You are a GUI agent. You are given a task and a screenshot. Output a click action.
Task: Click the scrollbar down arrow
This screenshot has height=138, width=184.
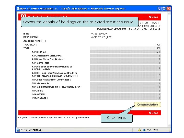(x=169, y=125)
